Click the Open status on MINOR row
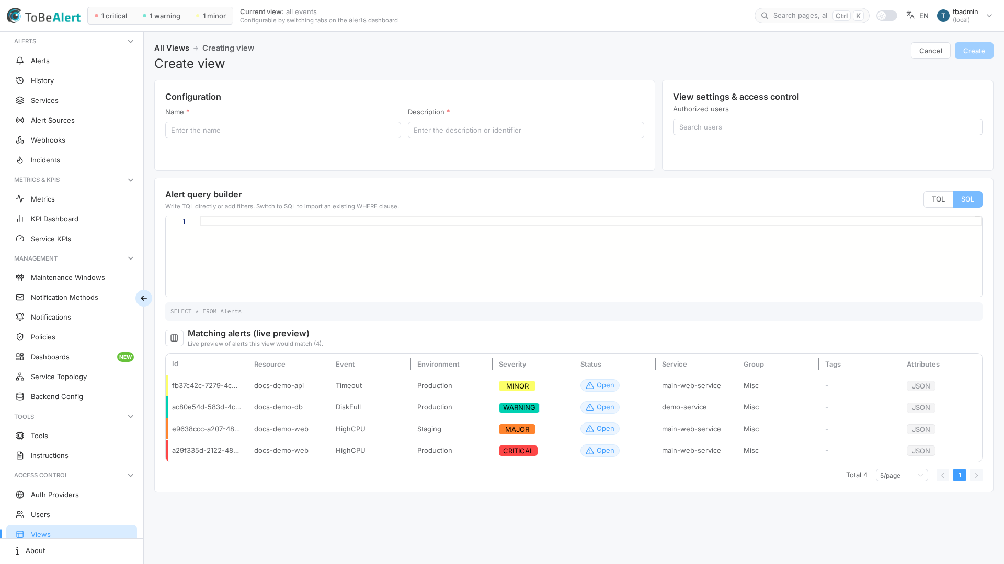This screenshot has height=564, width=1004. click(x=600, y=385)
